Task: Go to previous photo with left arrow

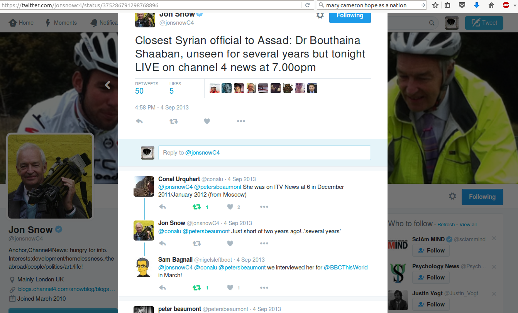Action: (x=108, y=85)
